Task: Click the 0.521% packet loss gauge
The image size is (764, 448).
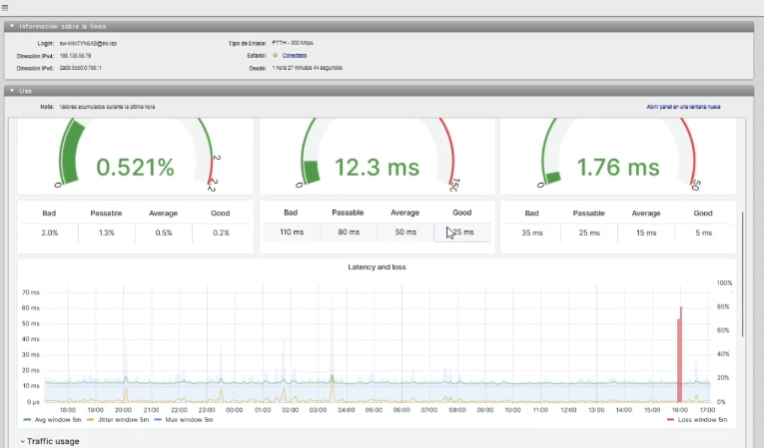Action: pyautogui.click(x=135, y=165)
